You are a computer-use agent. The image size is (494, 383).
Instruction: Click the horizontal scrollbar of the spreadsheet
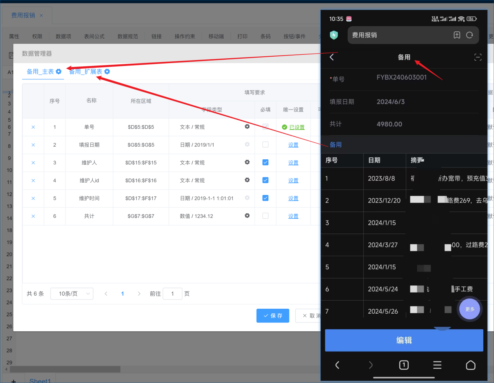[65, 369]
